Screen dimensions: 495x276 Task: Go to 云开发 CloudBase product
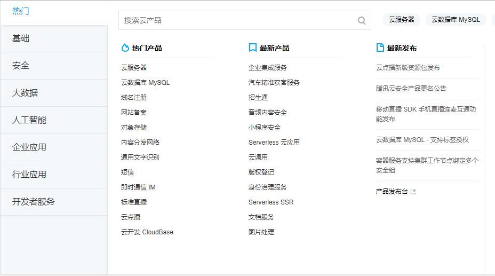point(147,232)
